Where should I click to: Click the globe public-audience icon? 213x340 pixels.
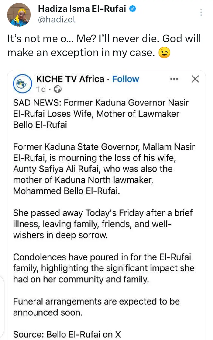pos(59,89)
